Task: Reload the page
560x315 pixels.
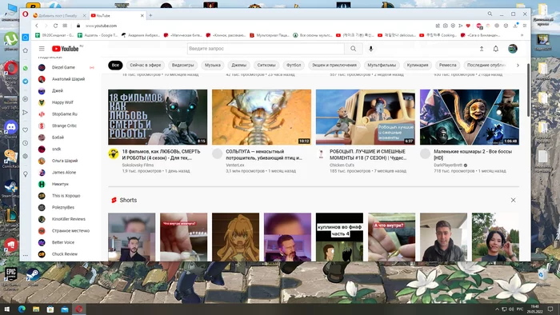Action: tap(55, 26)
